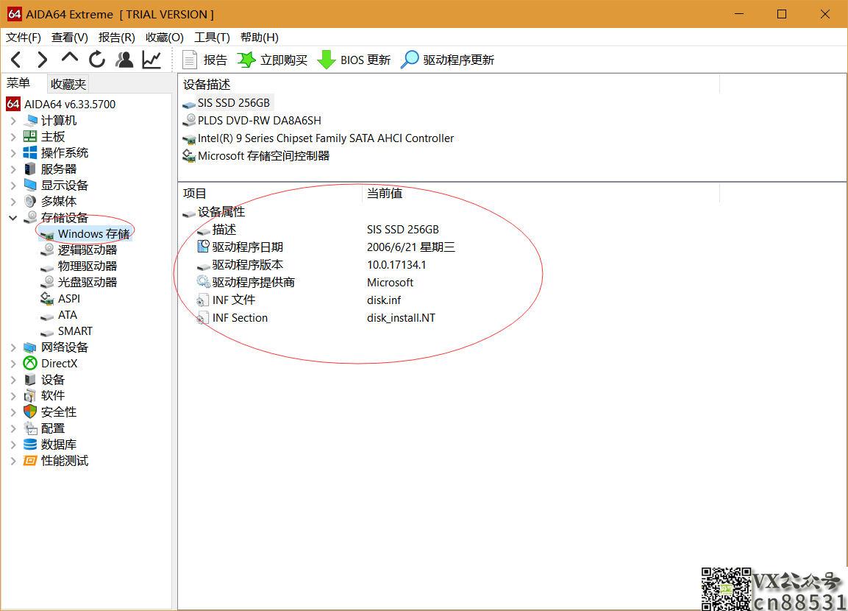Select SMART in the storage tree
This screenshot has height=611, width=848.
pos(75,331)
